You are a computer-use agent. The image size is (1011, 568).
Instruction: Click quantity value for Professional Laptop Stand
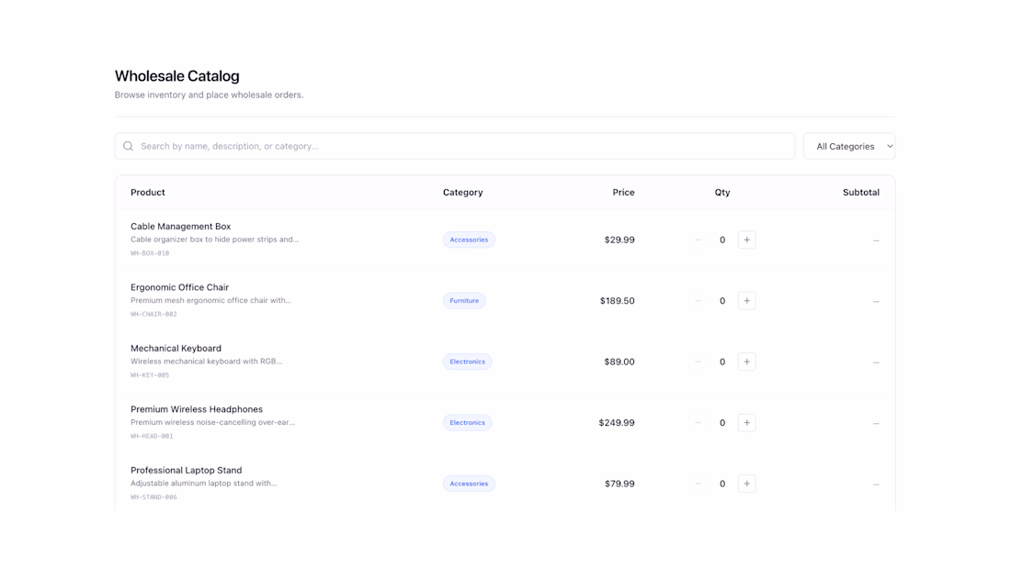pos(722,484)
